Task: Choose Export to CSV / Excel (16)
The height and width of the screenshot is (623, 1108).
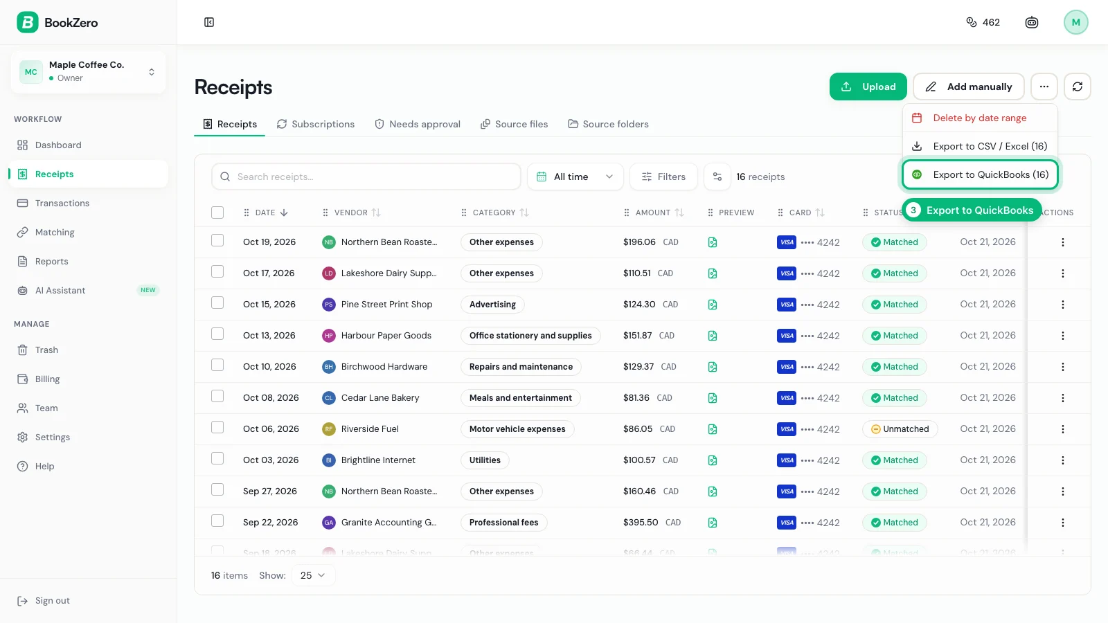Action: click(x=980, y=146)
